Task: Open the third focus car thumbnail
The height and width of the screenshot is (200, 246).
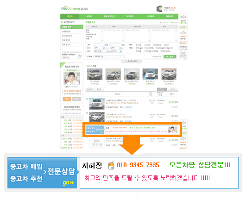Action: click(132, 74)
